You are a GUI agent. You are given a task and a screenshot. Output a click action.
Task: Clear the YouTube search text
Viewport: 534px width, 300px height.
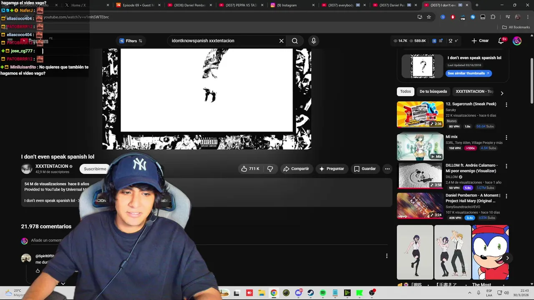(281, 41)
